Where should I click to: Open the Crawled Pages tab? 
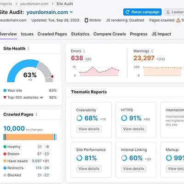(x=52, y=34)
